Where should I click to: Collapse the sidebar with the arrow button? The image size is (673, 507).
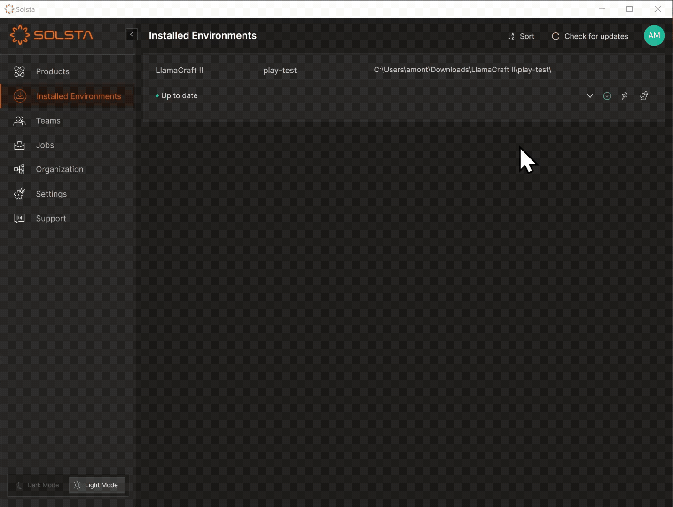click(132, 34)
